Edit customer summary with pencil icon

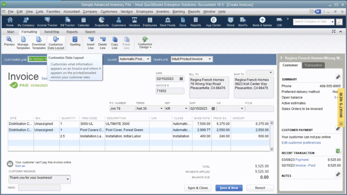click(x=338, y=77)
